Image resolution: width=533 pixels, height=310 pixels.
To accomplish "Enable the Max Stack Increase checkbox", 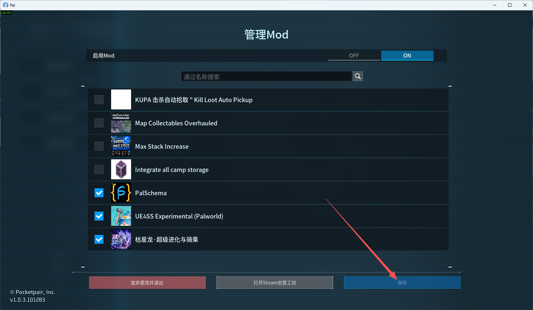I will tap(99, 146).
